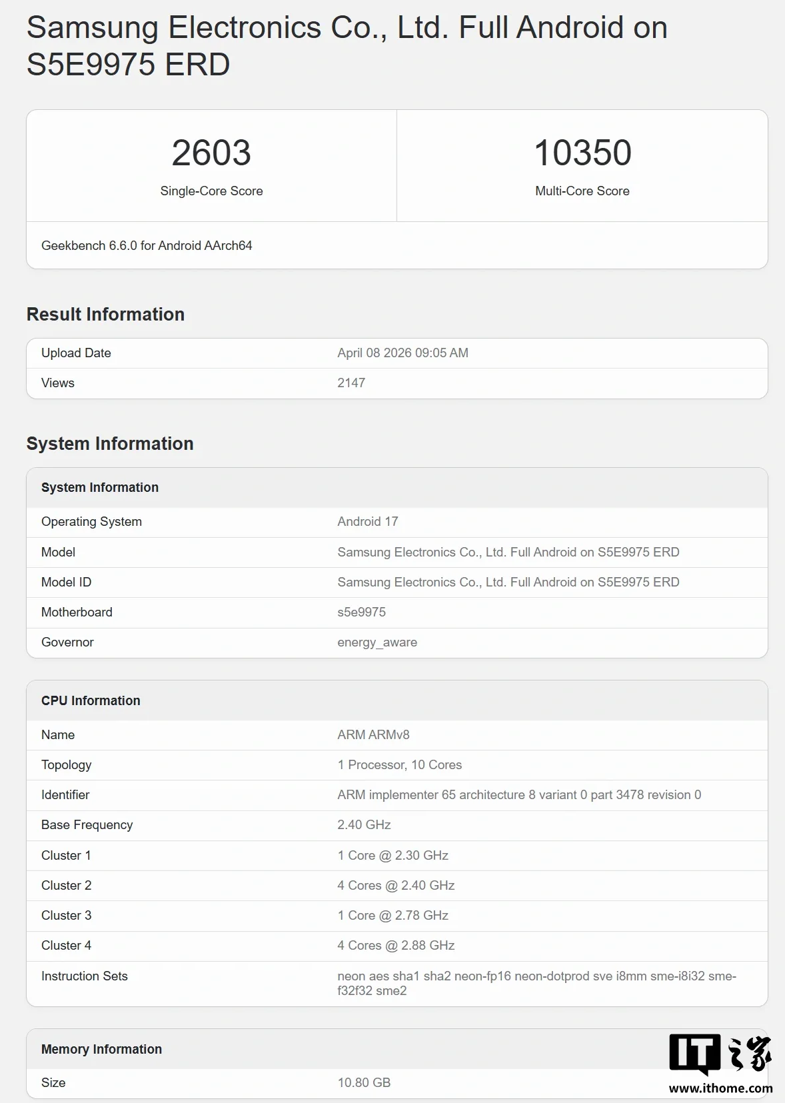Select the Model ID row device value

508,582
